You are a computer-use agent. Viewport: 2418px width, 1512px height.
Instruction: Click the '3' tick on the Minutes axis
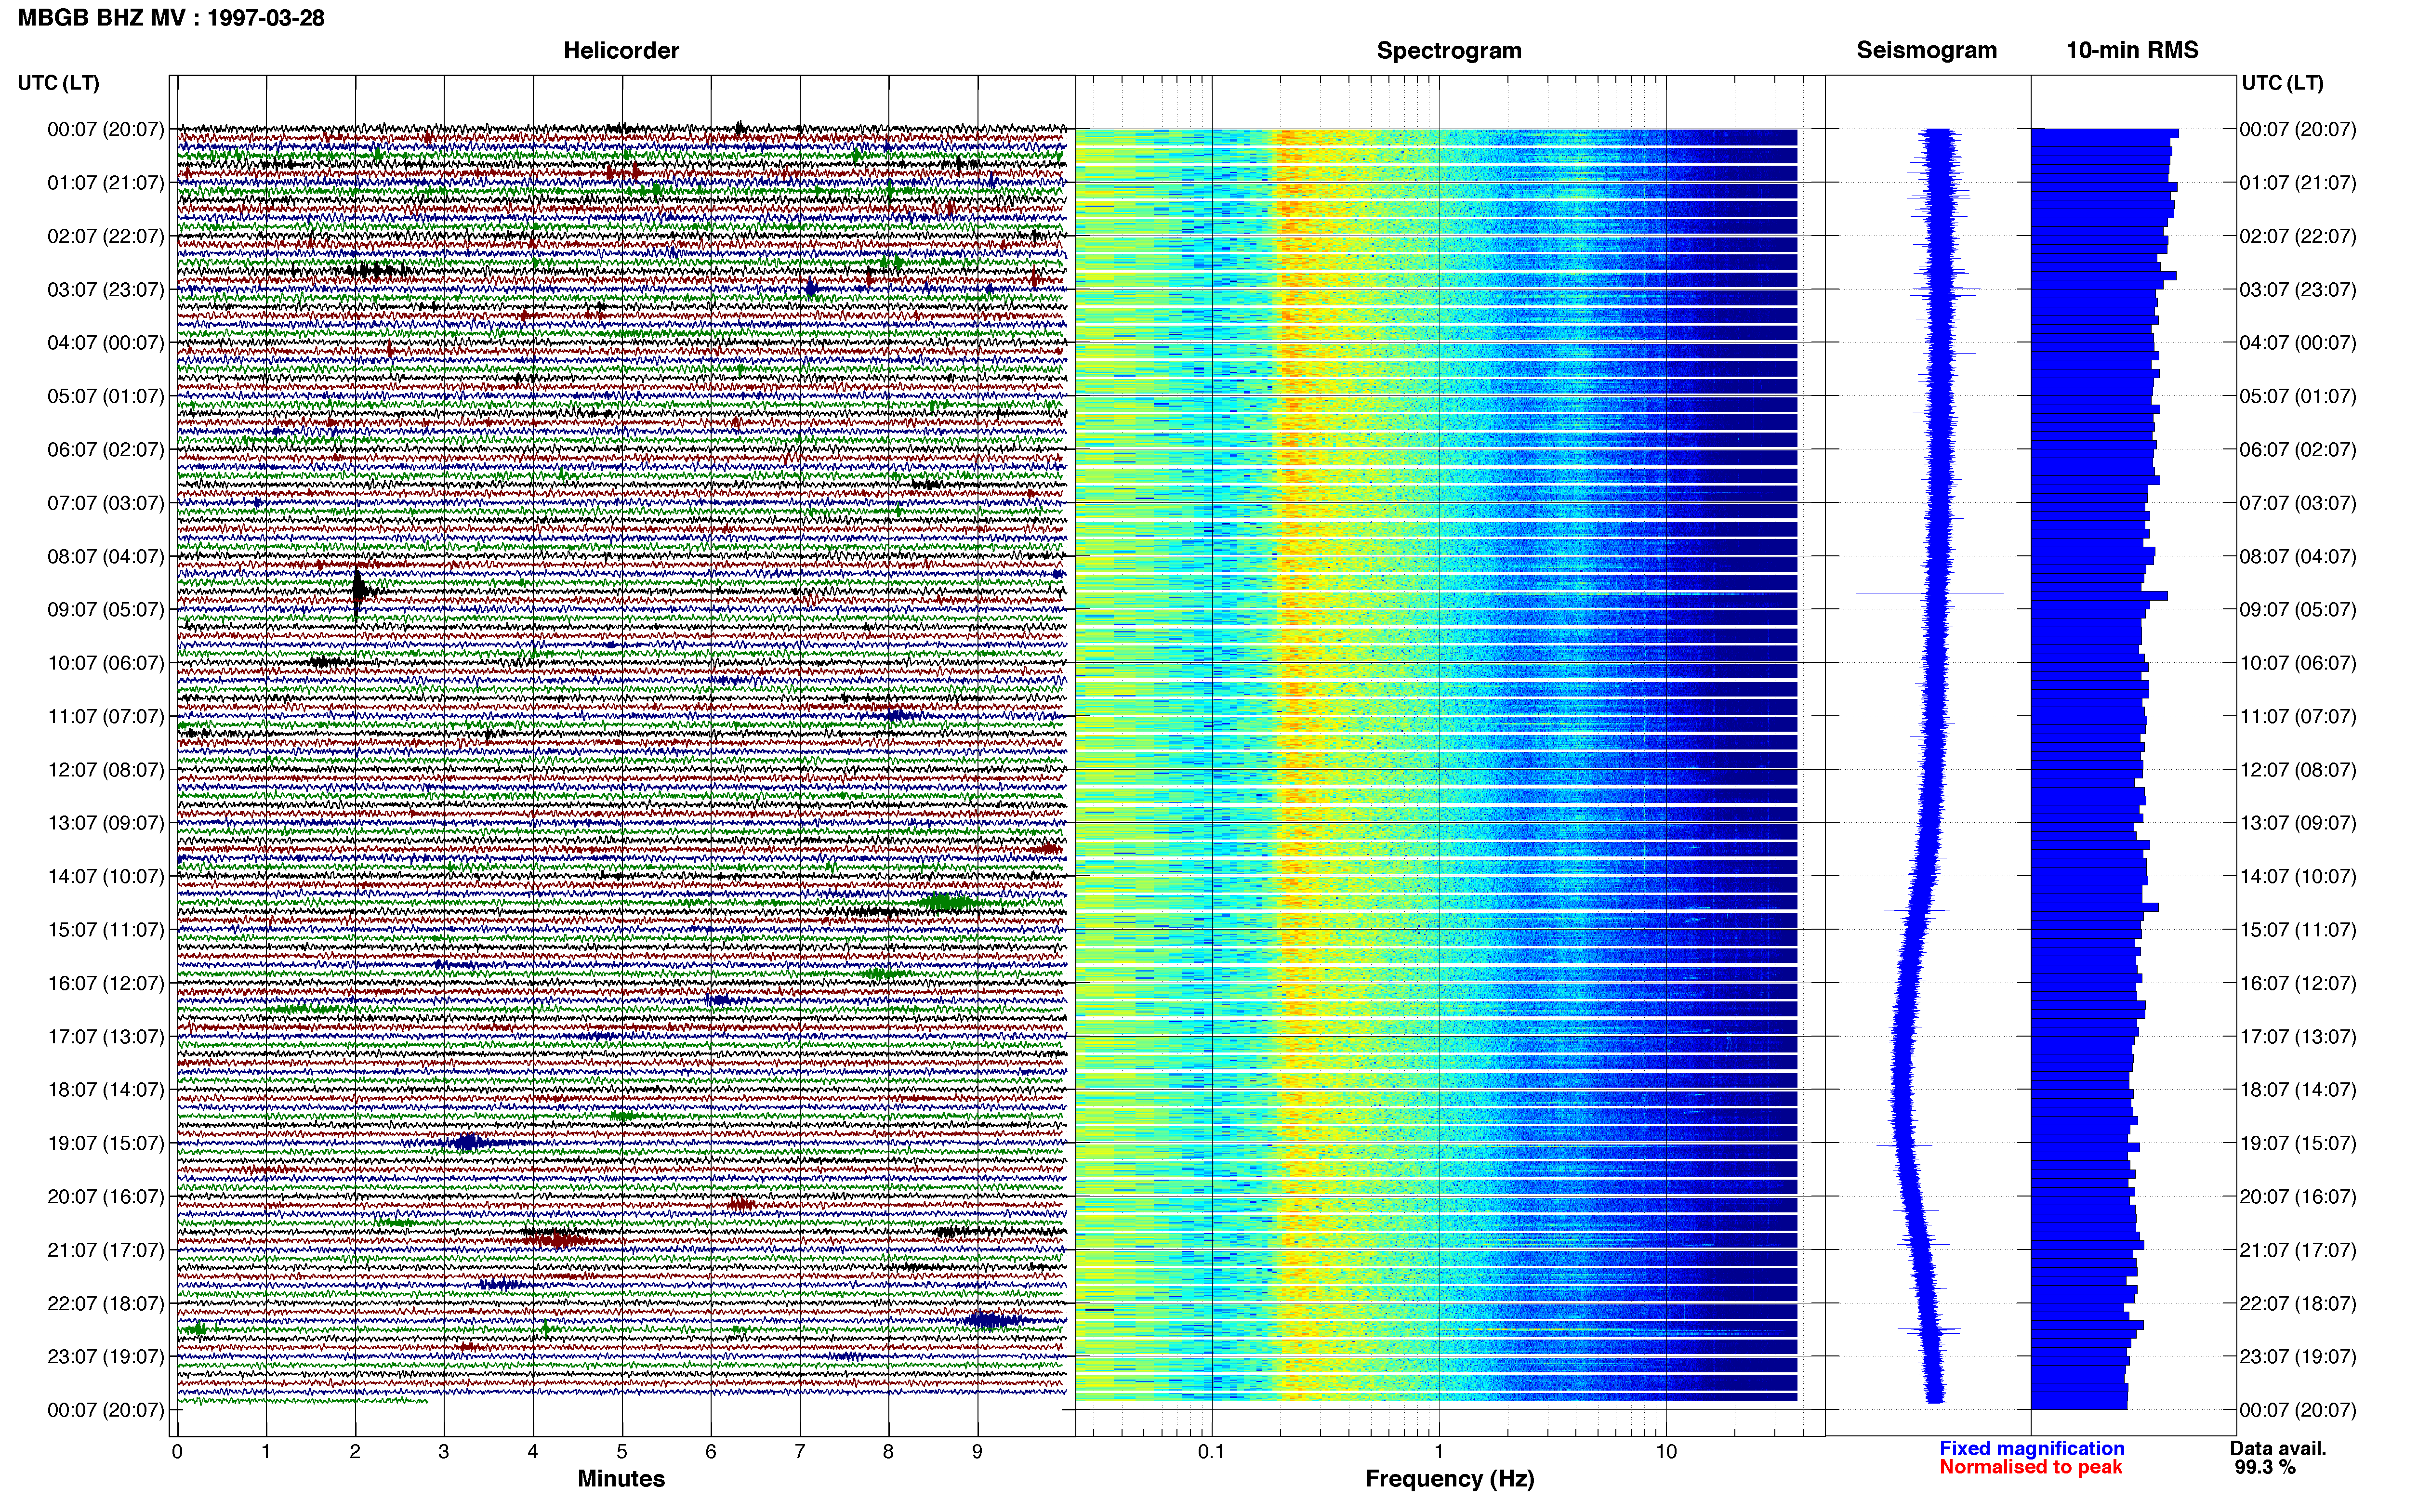pos(444,1452)
